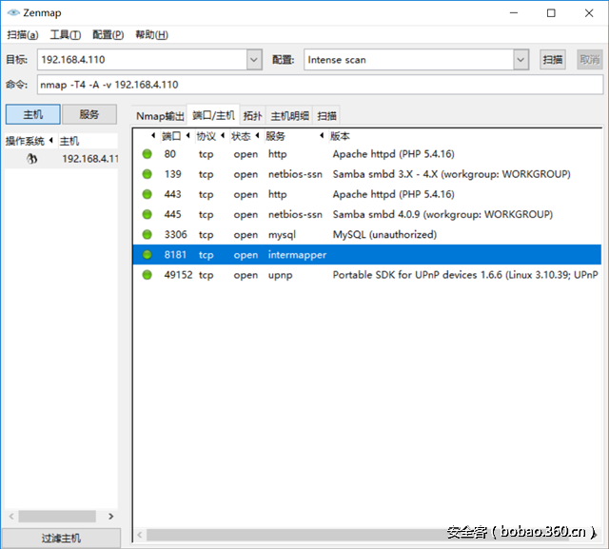Click green status dot for port 49152
The image size is (609, 549).
point(147,275)
